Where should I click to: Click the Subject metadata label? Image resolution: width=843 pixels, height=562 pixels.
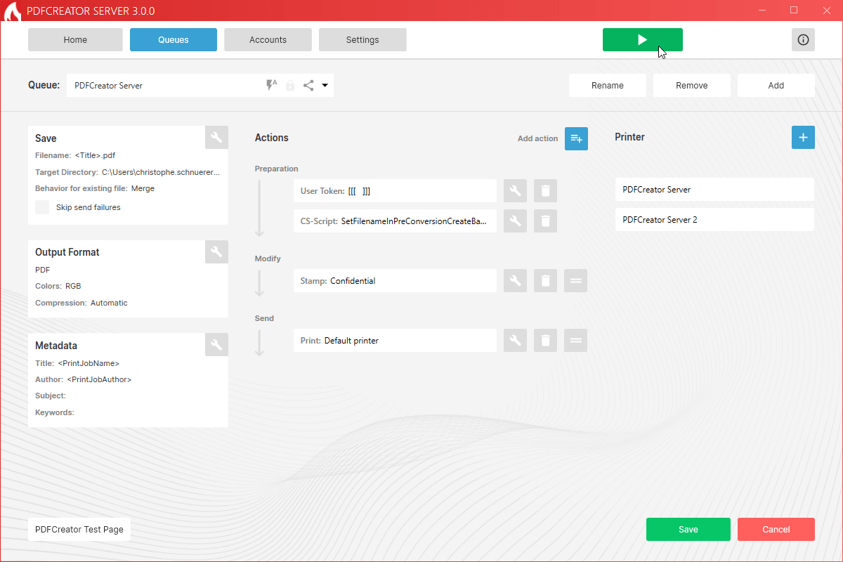(x=51, y=396)
